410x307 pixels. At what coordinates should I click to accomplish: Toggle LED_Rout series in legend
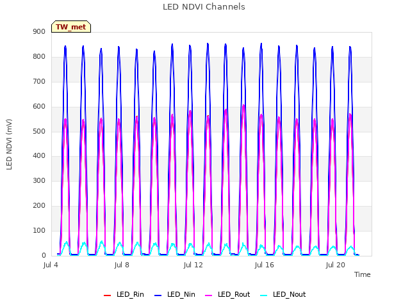(x=227, y=294)
